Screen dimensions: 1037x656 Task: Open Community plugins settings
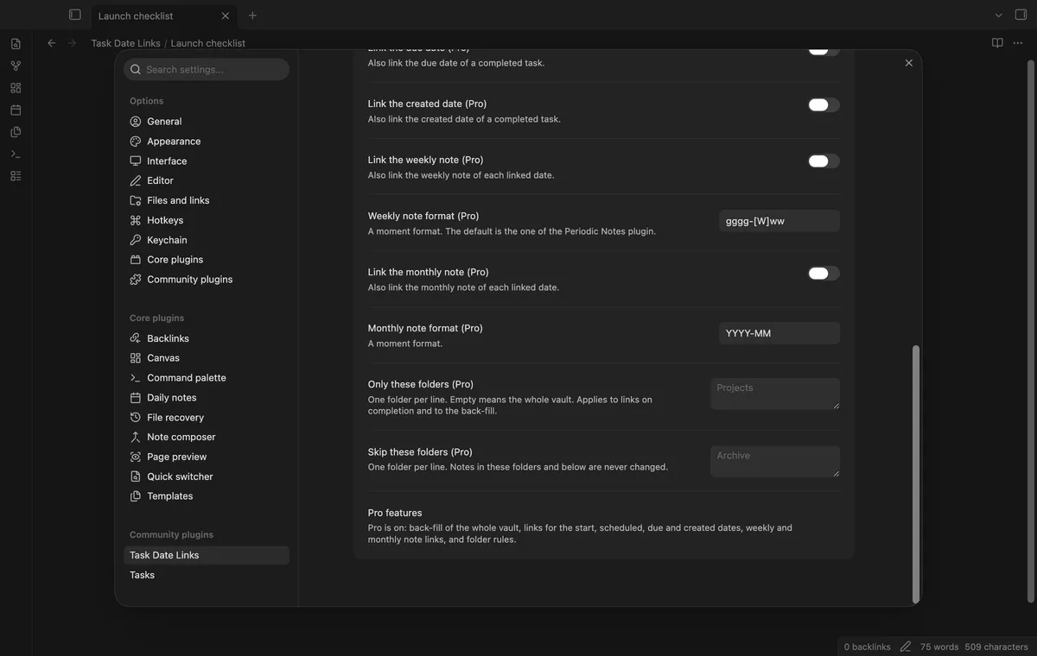click(207, 280)
